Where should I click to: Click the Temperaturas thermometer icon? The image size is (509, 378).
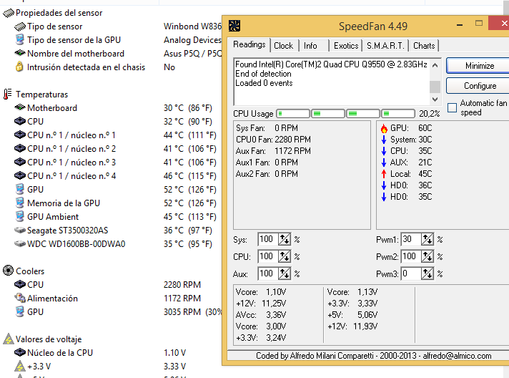pyautogui.click(x=7, y=94)
